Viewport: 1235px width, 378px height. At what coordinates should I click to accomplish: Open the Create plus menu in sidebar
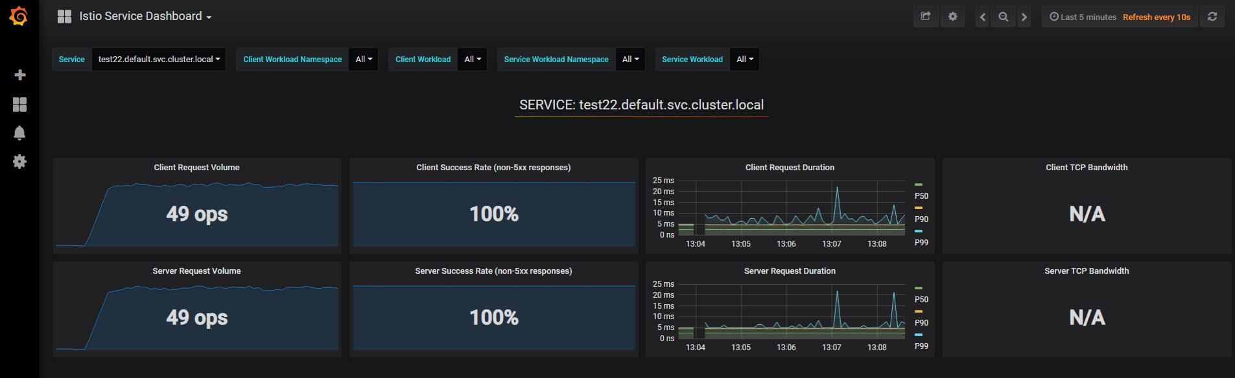pos(20,75)
